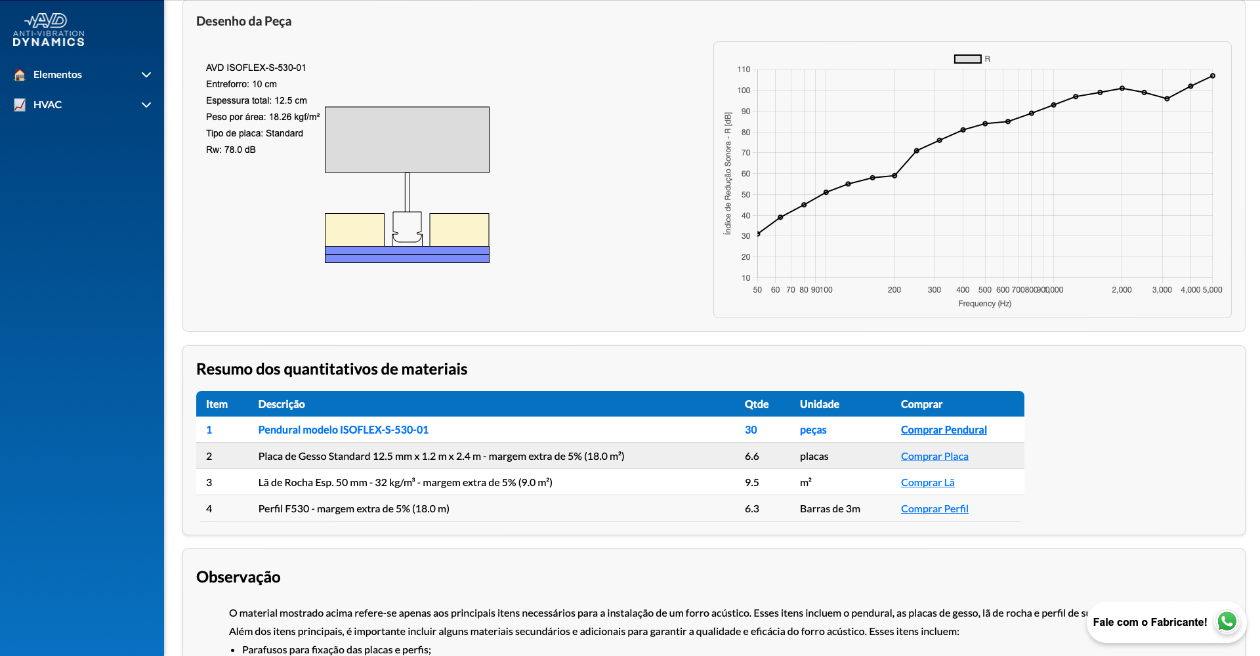Click the last data point of the R curve

[x=1213, y=76]
